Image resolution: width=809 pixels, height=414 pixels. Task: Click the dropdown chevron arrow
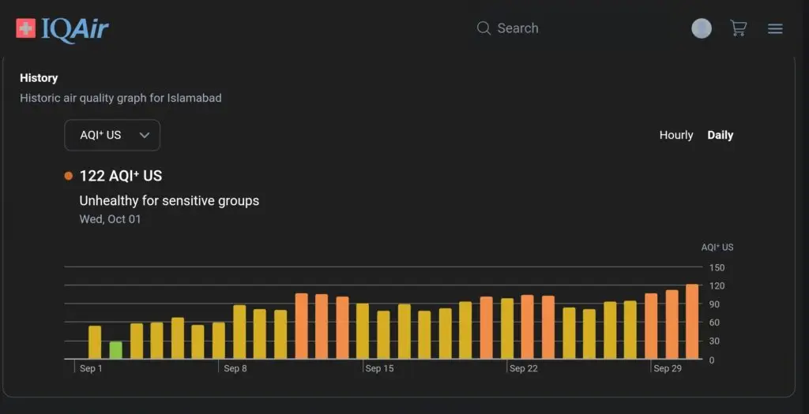(145, 135)
